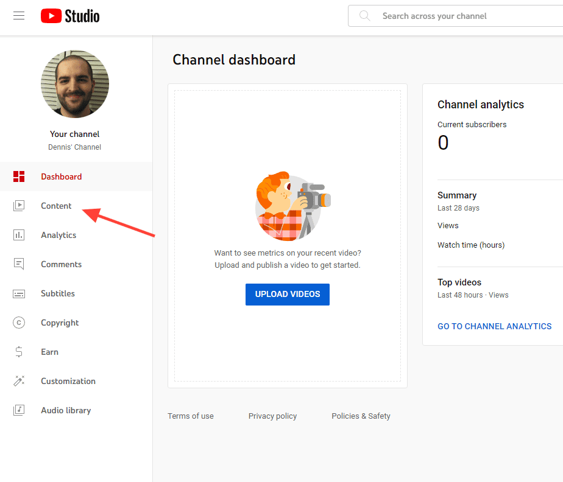Open the Terms of use page

click(190, 416)
